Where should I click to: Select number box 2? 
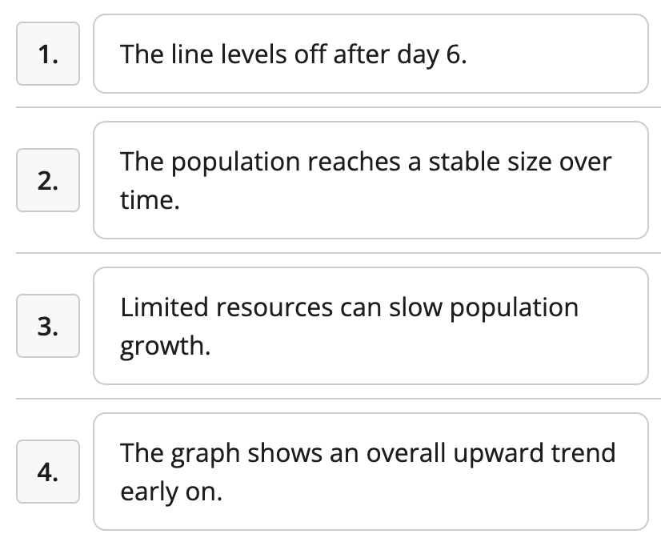(x=48, y=180)
